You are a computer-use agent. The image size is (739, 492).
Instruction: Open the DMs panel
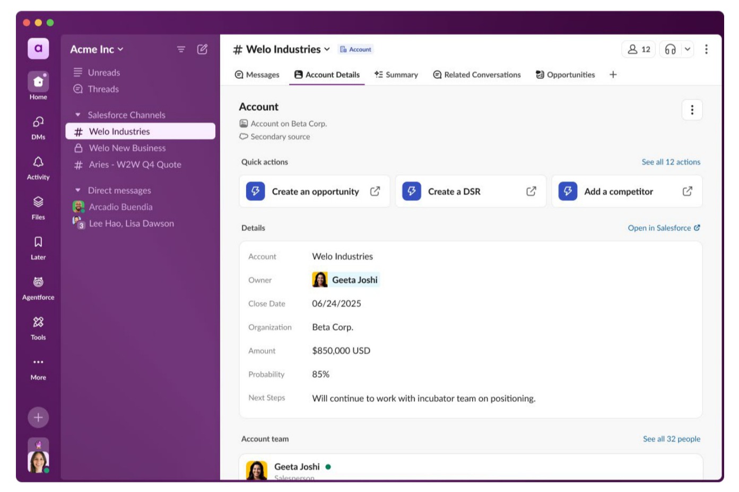38,126
